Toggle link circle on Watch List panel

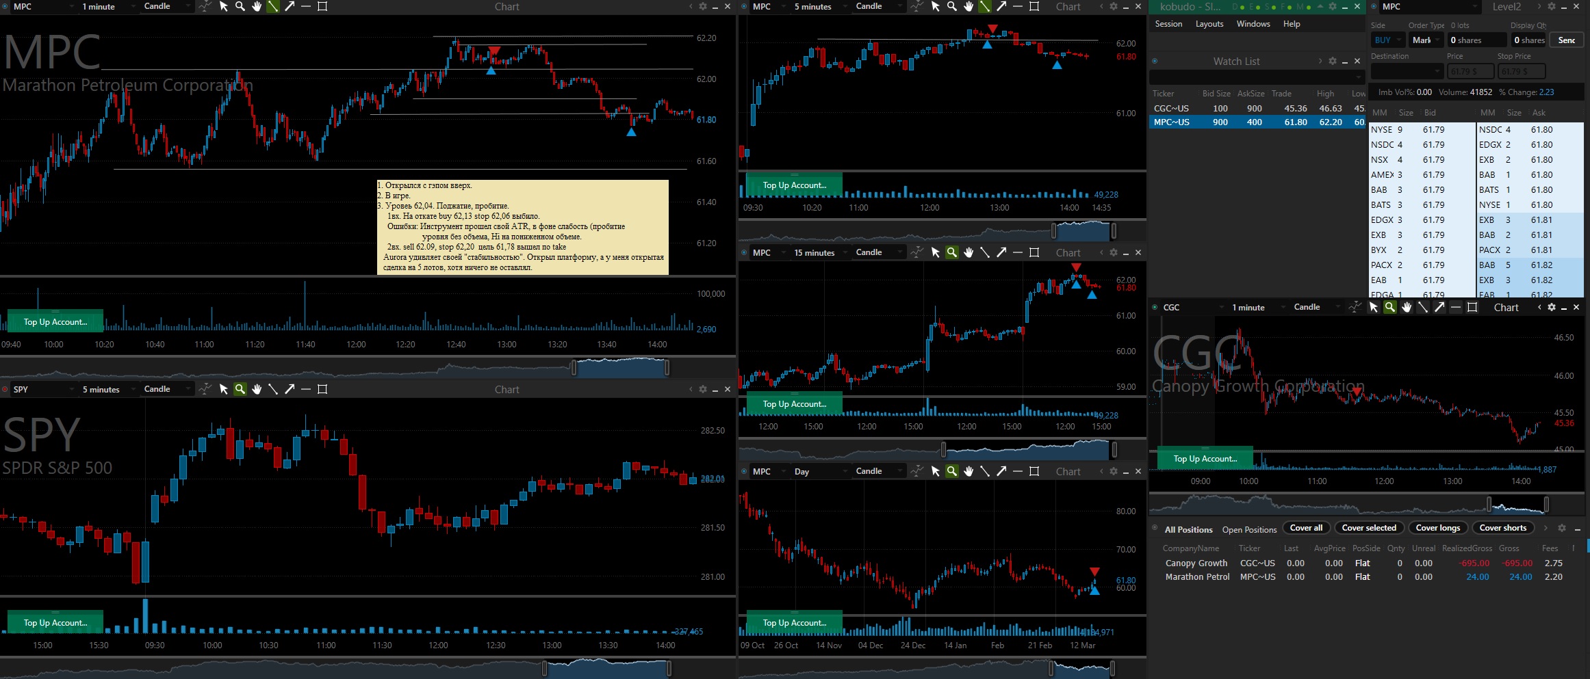[x=1155, y=61]
